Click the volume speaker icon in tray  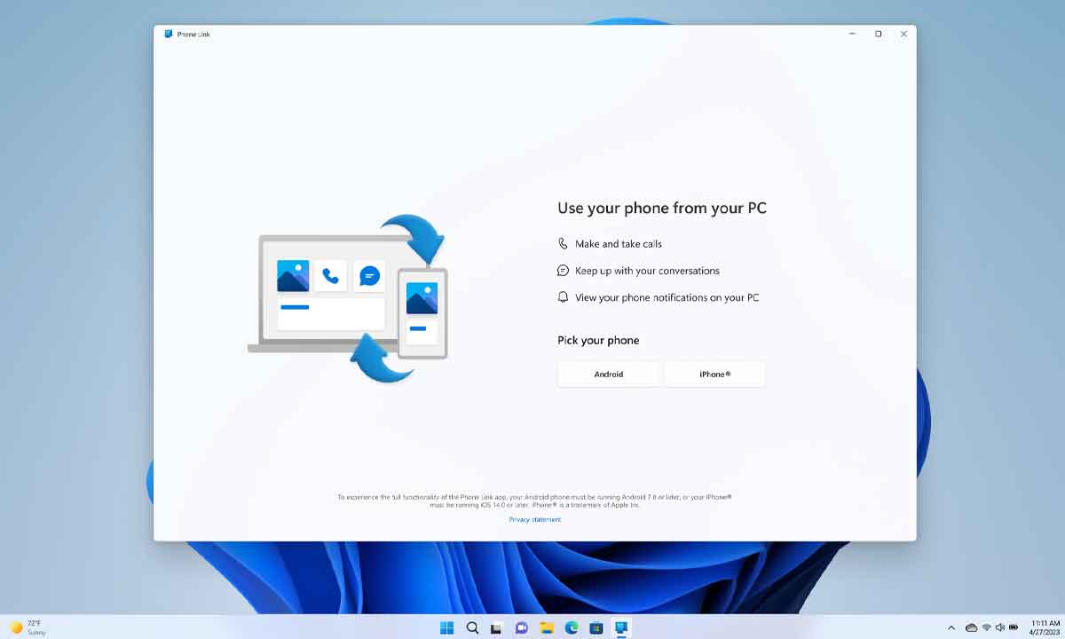tap(999, 627)
